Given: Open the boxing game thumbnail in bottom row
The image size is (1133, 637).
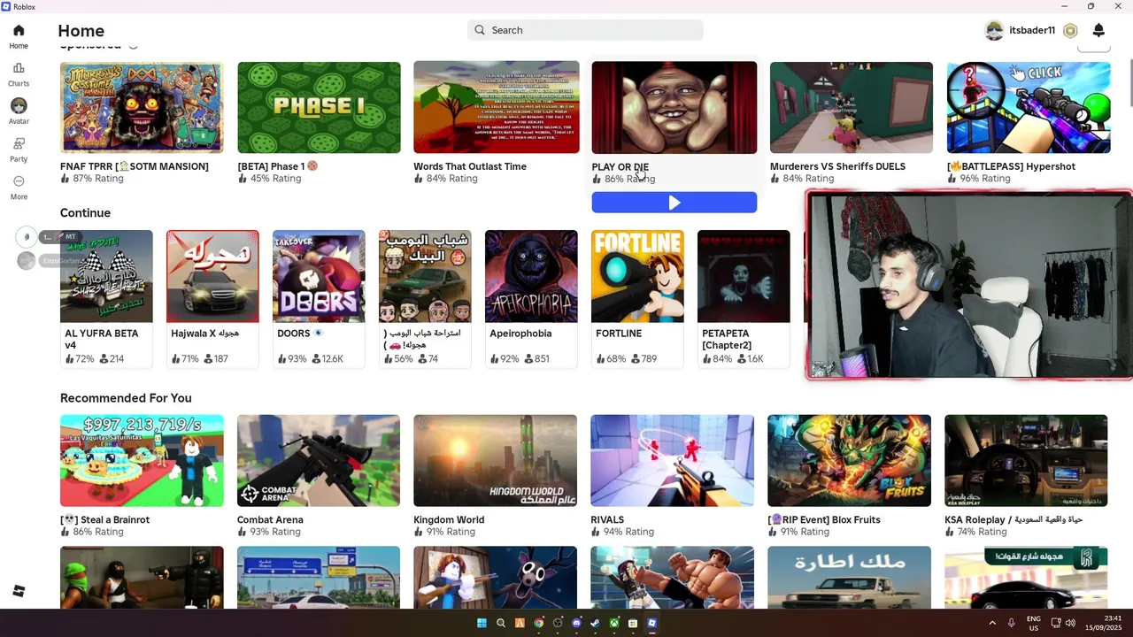Looking at the screenshot, I should pos(673,578).
